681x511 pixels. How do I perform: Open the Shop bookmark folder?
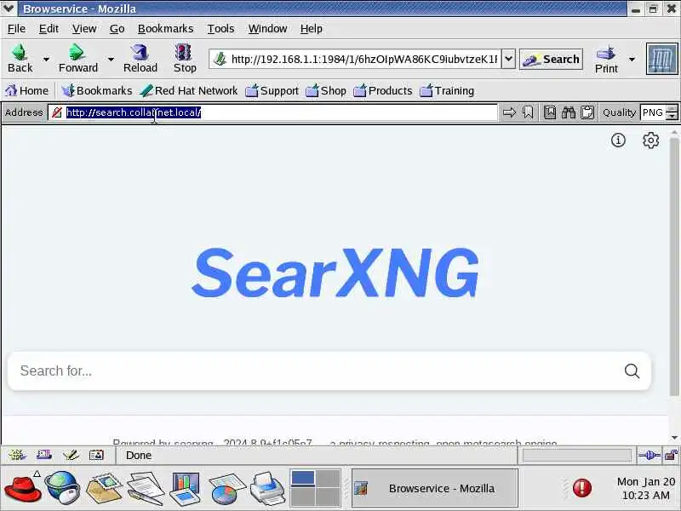coord(326,91)
